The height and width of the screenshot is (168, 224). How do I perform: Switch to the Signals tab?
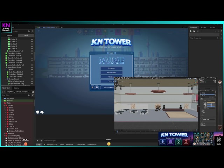click(x=203, y=27)
